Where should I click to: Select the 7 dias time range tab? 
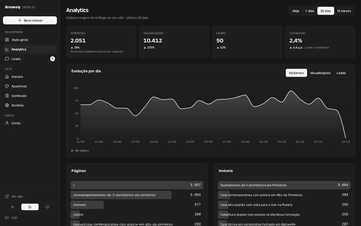pyautogui.click(x=310, y=11)
